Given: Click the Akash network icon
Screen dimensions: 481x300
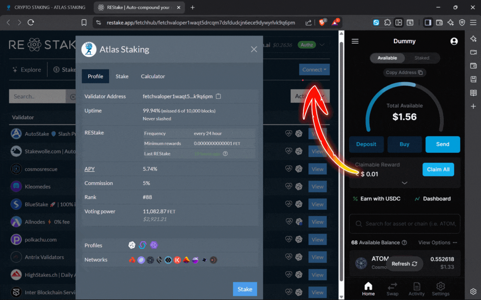Looking at the screenshot, I should tap(132, 260).
